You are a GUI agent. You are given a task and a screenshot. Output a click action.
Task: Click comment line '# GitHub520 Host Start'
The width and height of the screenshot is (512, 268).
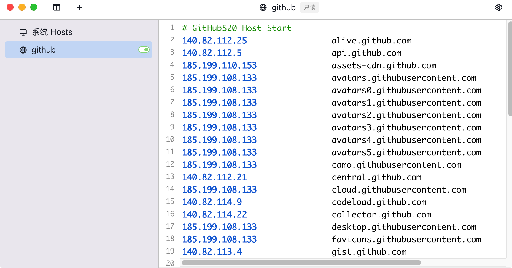(237, 28)
